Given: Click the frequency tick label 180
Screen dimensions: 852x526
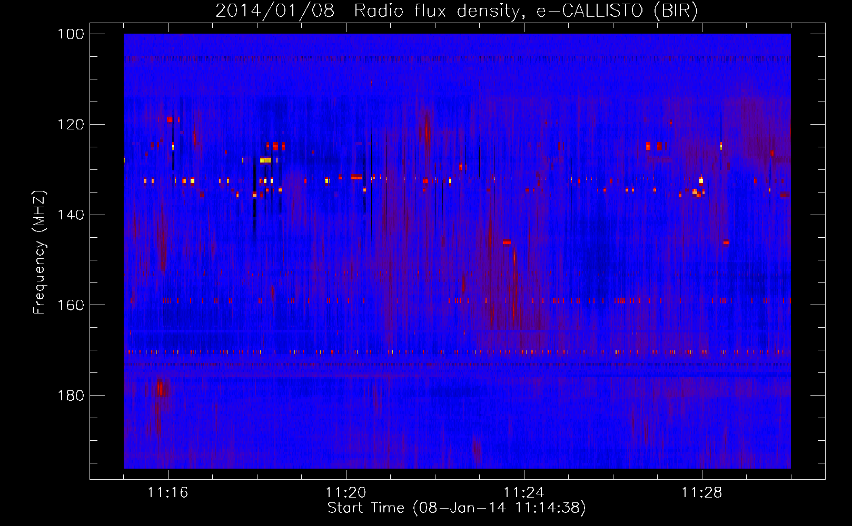Looking at the screenshot, I should [71, 395].
